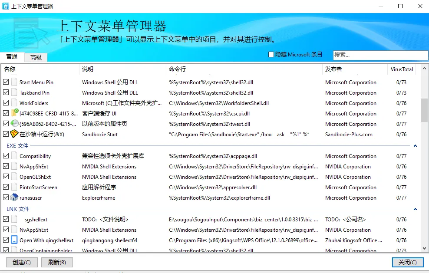
Task: Sort by the 名称 column header
Action: point(40,69)
